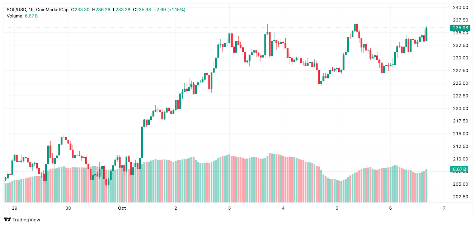Click date 4 on the time axis
Screen dimensions: 476x226
(x=283, y=208)
